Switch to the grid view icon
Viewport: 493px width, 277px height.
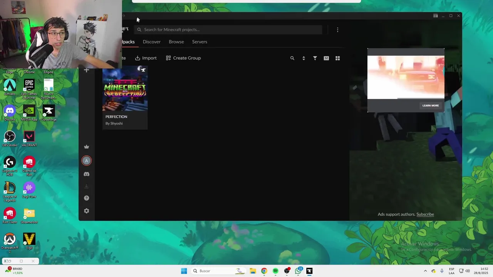(337, 58)
